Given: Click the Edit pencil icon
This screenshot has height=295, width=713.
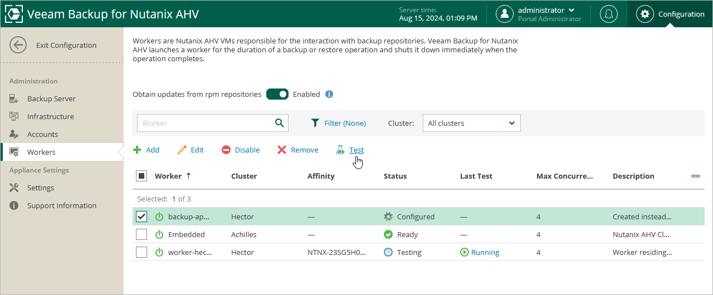Looking at the screenshot, I should [x=182, y=150].
